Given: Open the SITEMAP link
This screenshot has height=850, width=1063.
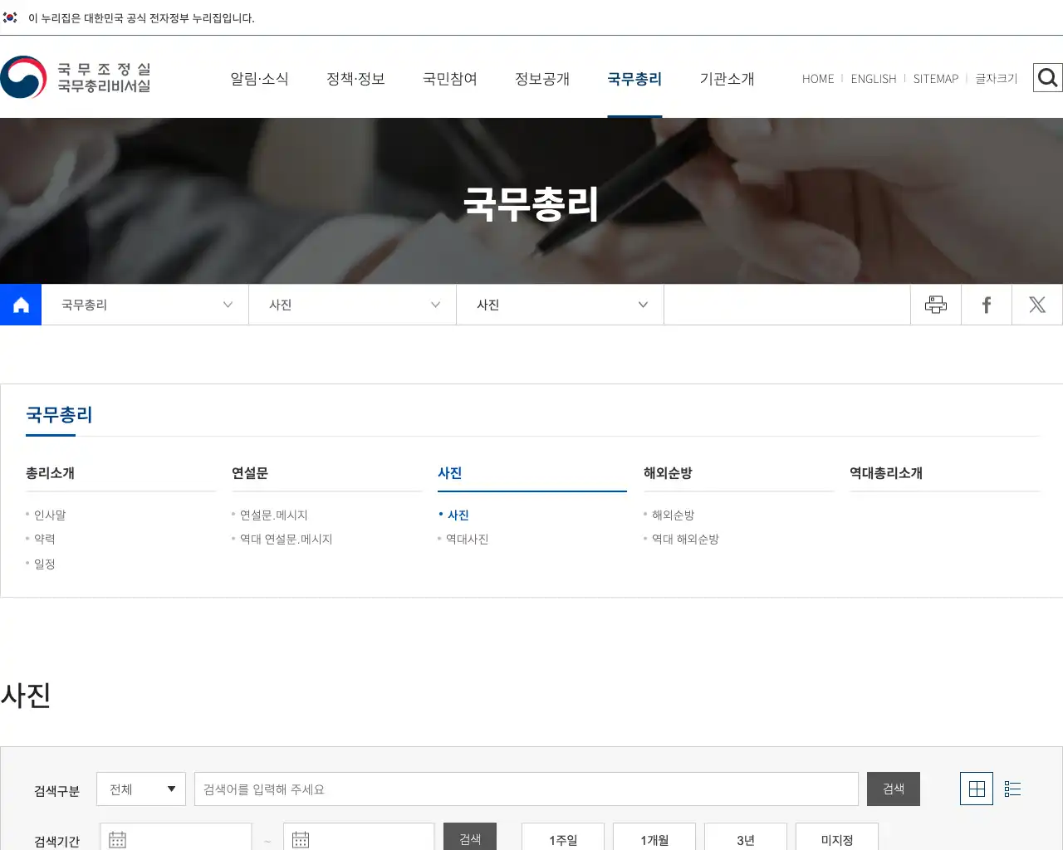Looking at the screenshot, I should 936,79.
